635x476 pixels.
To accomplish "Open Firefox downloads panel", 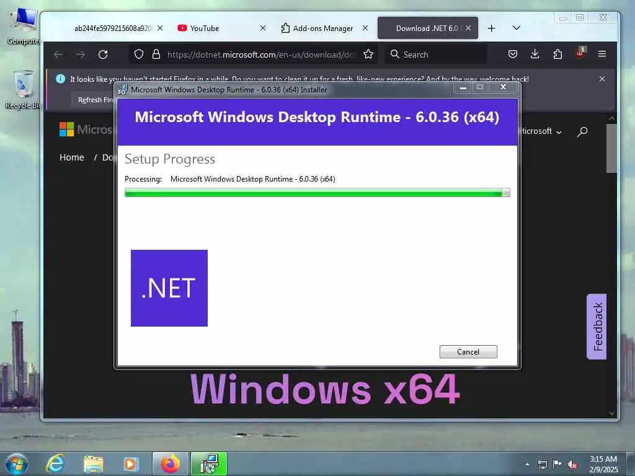I will pyautogui.click(x=535, y=55).
